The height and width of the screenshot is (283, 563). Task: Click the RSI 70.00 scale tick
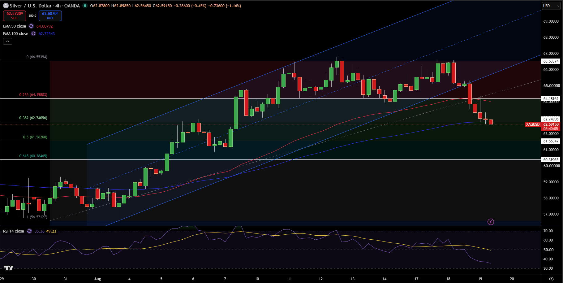point(548,231)
